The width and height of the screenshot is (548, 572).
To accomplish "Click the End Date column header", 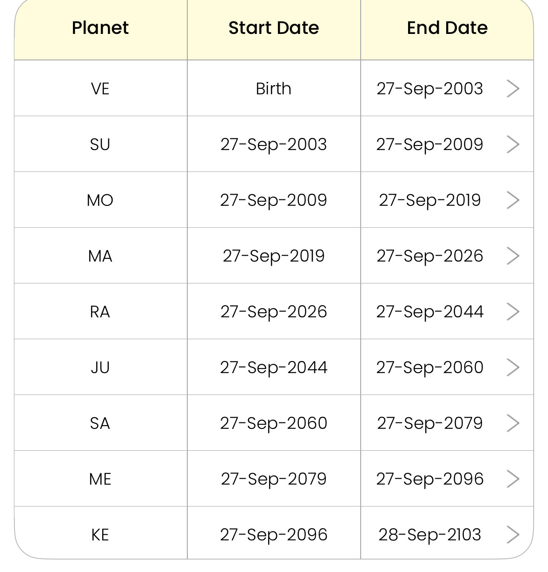I will [447, 28].
